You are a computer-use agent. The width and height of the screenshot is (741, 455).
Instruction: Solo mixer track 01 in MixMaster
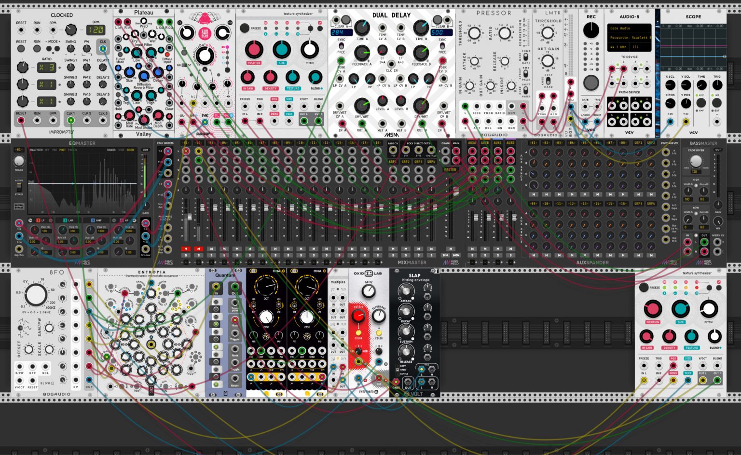click(186, 255)
